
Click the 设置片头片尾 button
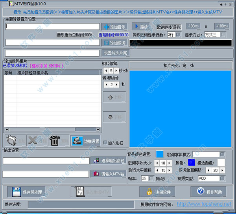pyautogui.click(x=115, y=53)
